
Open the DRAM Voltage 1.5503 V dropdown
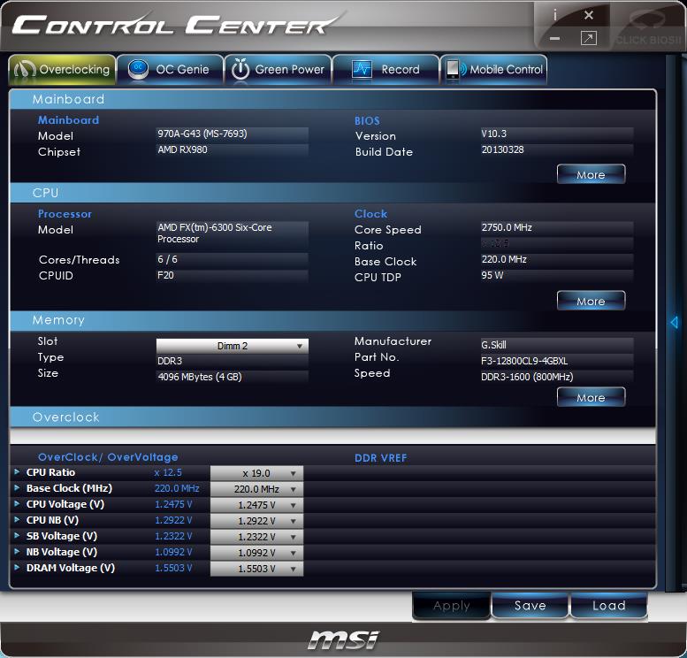pos(256,569)
